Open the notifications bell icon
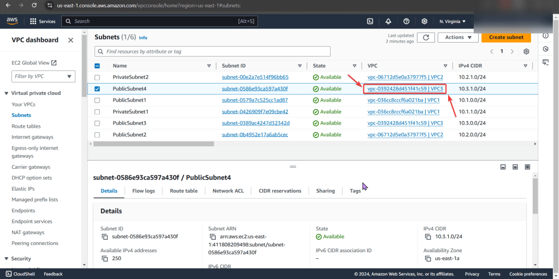 click(x=388, y=21)
